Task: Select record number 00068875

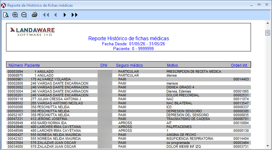Action: coord(15,75)
